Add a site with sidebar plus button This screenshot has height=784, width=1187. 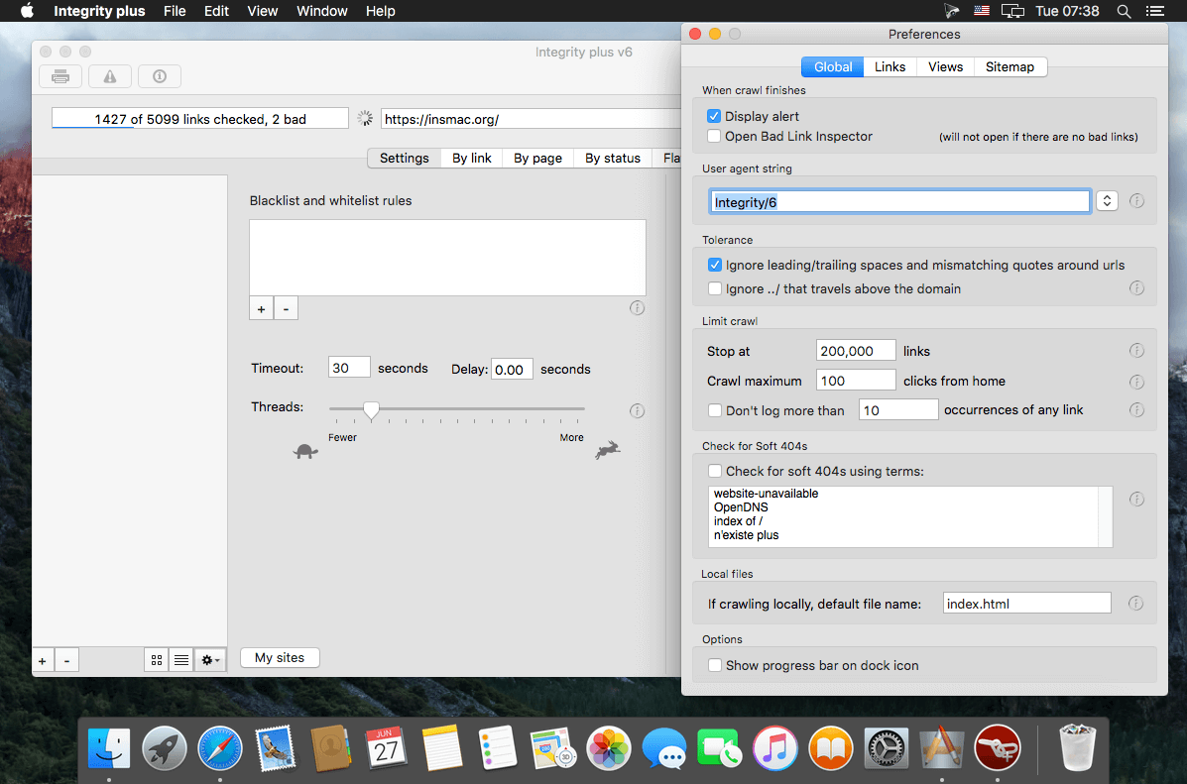43,661
